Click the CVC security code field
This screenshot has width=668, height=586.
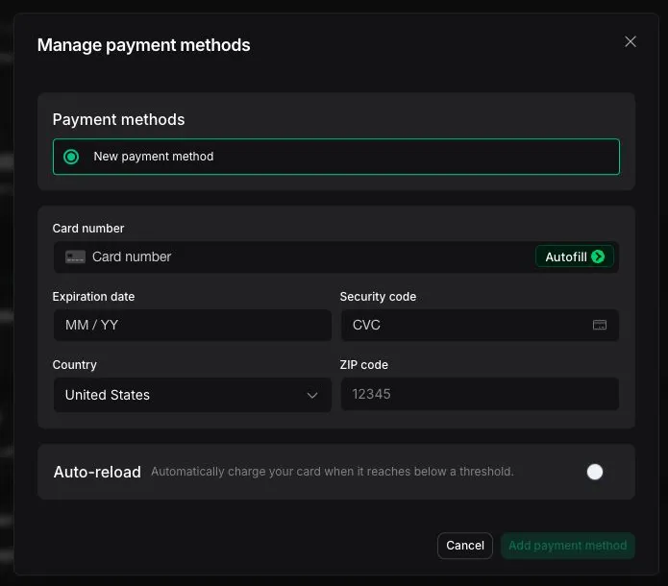pos(480,325)
